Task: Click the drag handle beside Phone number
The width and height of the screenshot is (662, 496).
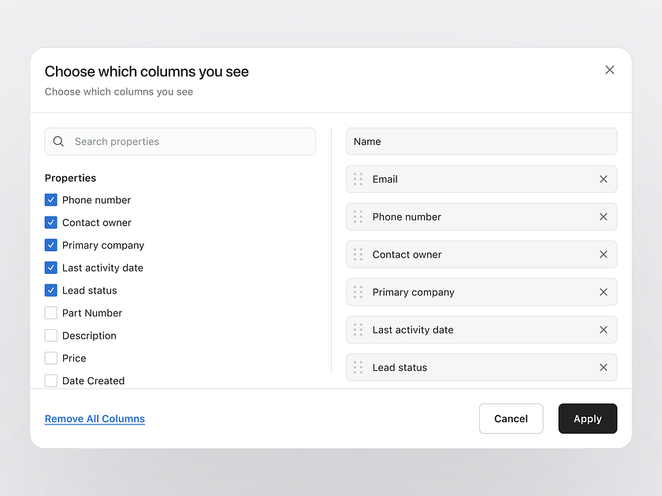Action: 359,217
